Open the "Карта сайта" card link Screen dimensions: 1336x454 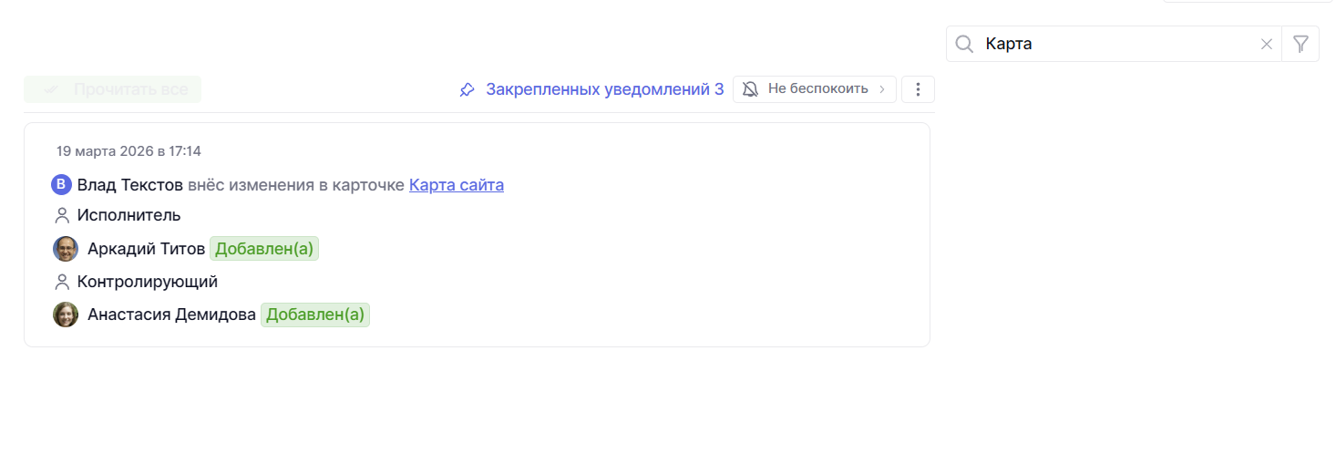(457, 185)
